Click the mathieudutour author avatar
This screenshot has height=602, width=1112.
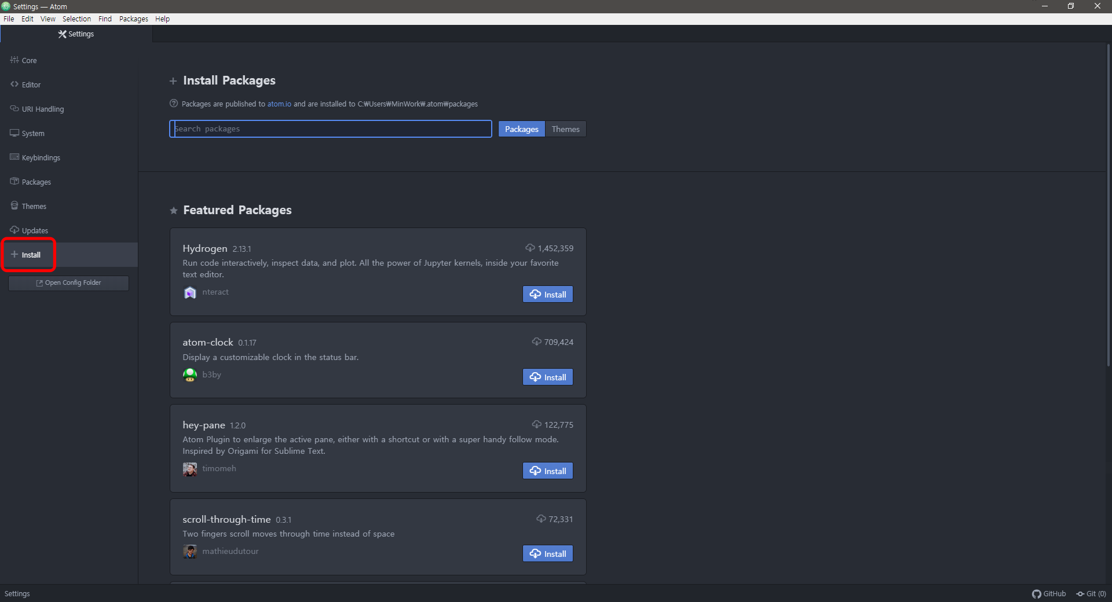[190, 552]
